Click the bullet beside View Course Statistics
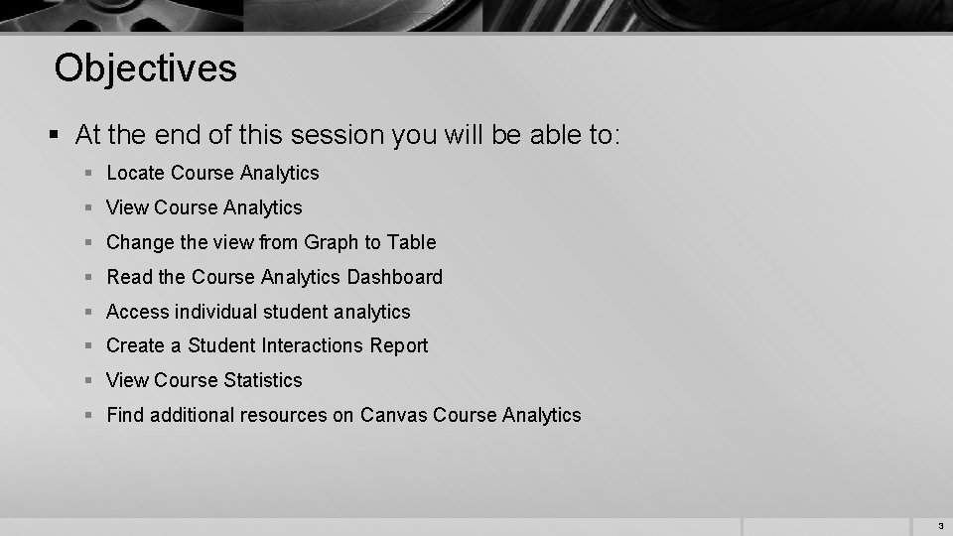 coord(88,380)
